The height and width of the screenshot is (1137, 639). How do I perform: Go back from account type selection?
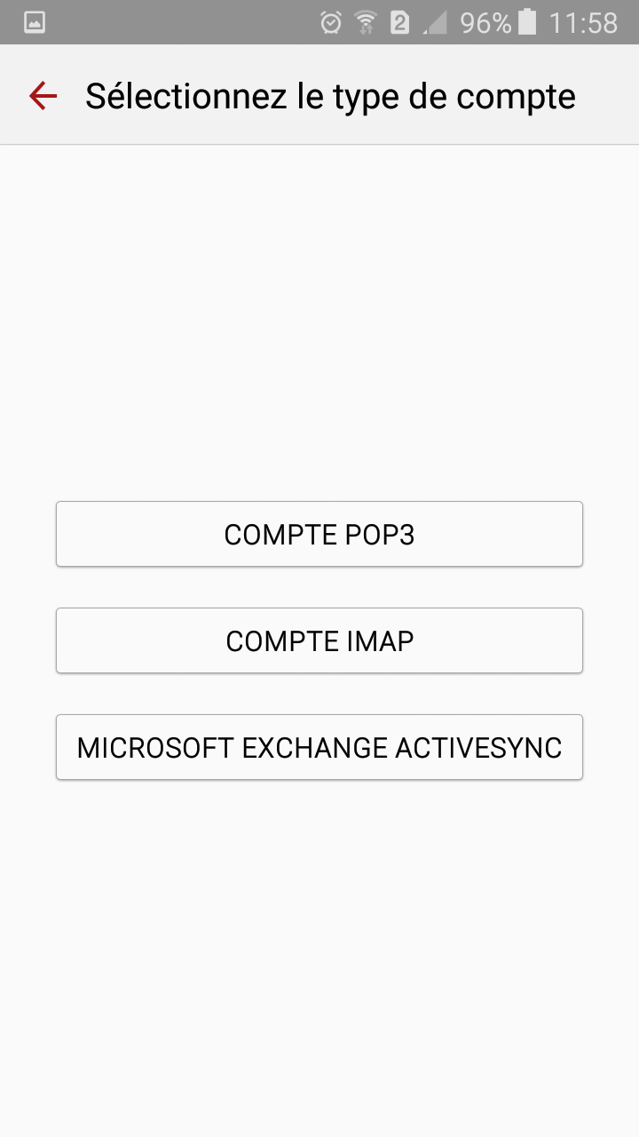[43, 95]
